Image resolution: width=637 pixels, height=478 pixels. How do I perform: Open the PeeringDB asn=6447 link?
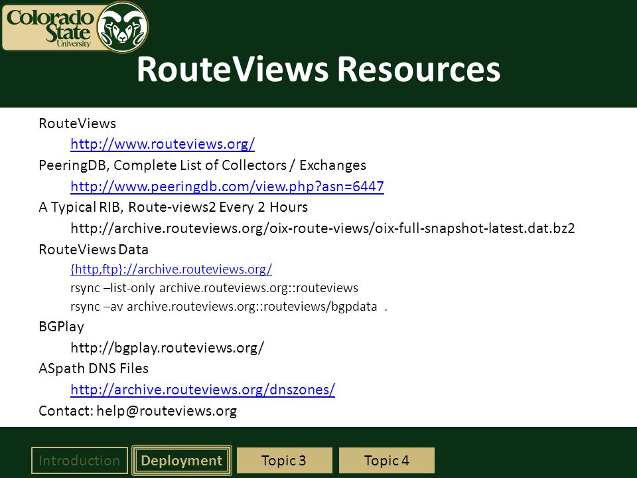coord(227,186)
